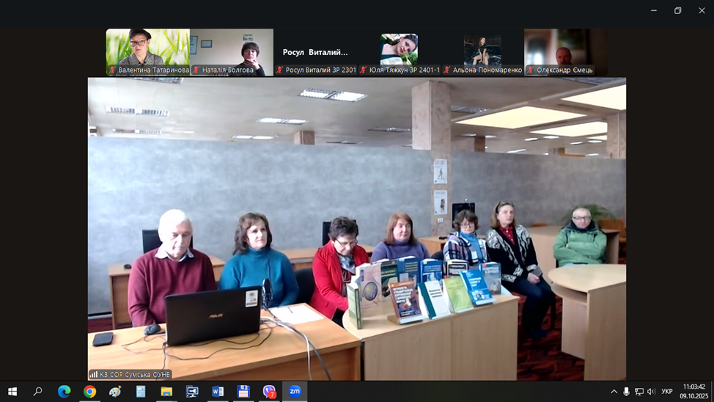Click Олександр Ємець's video thumbnail
This screenshot has width=714, height=402.
coord(565,51)
